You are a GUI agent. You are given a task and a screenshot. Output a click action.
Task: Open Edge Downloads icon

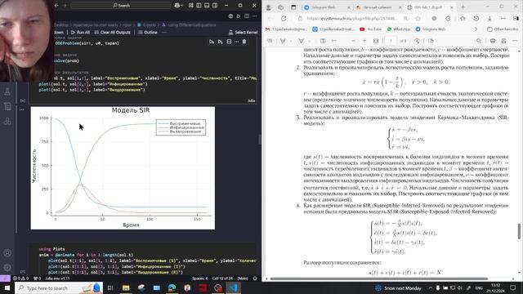click(x=489, y=19)
